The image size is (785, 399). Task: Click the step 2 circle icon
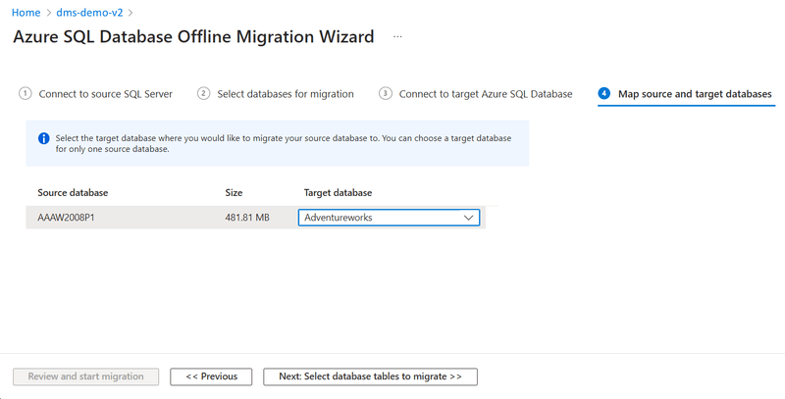pyautogui.click(x=203, y=93)
